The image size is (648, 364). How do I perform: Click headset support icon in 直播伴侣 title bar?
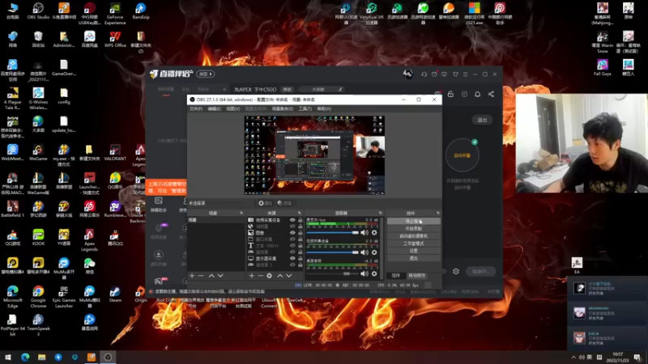424,74
